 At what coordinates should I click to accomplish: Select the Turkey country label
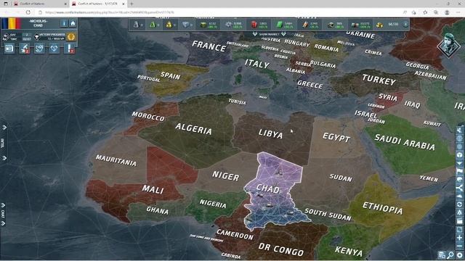click(379, 80)
